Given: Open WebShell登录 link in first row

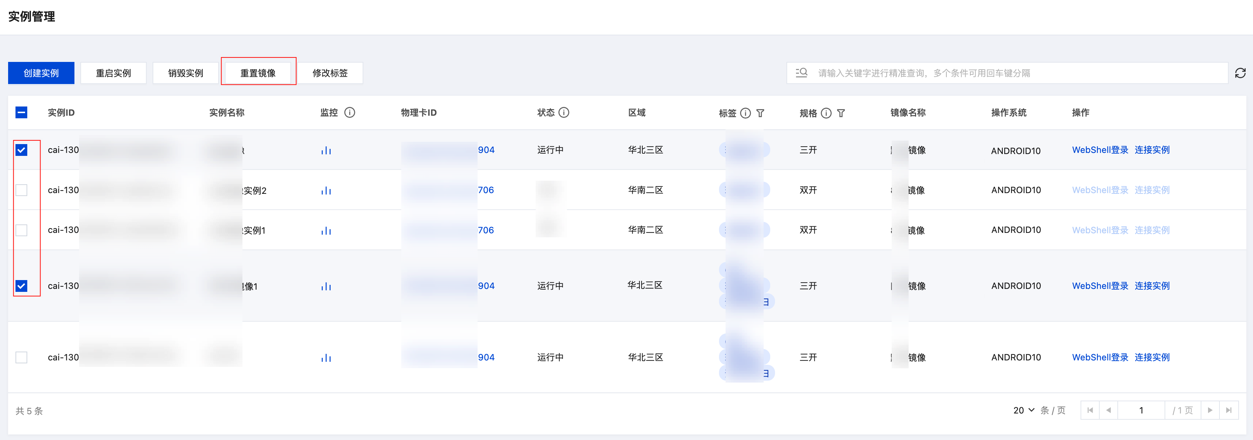Looking at the screenshot, I should 1100,150.
